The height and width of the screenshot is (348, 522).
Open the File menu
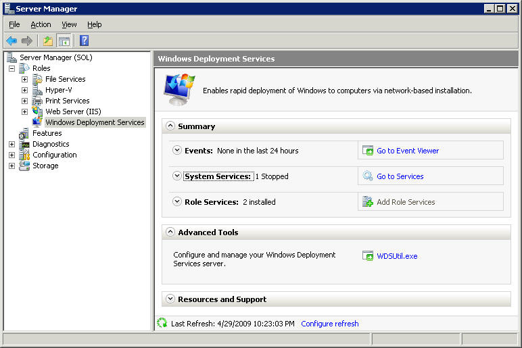click(14, 24)
